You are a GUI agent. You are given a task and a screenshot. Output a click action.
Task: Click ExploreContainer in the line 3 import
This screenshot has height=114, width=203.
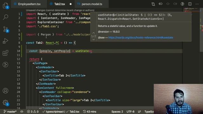51,22
